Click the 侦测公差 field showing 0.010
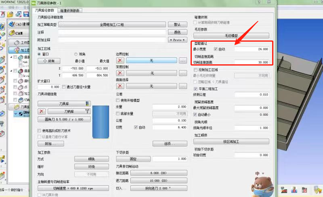The width and height of the screenshot is (323, 197). pos(252,95)
